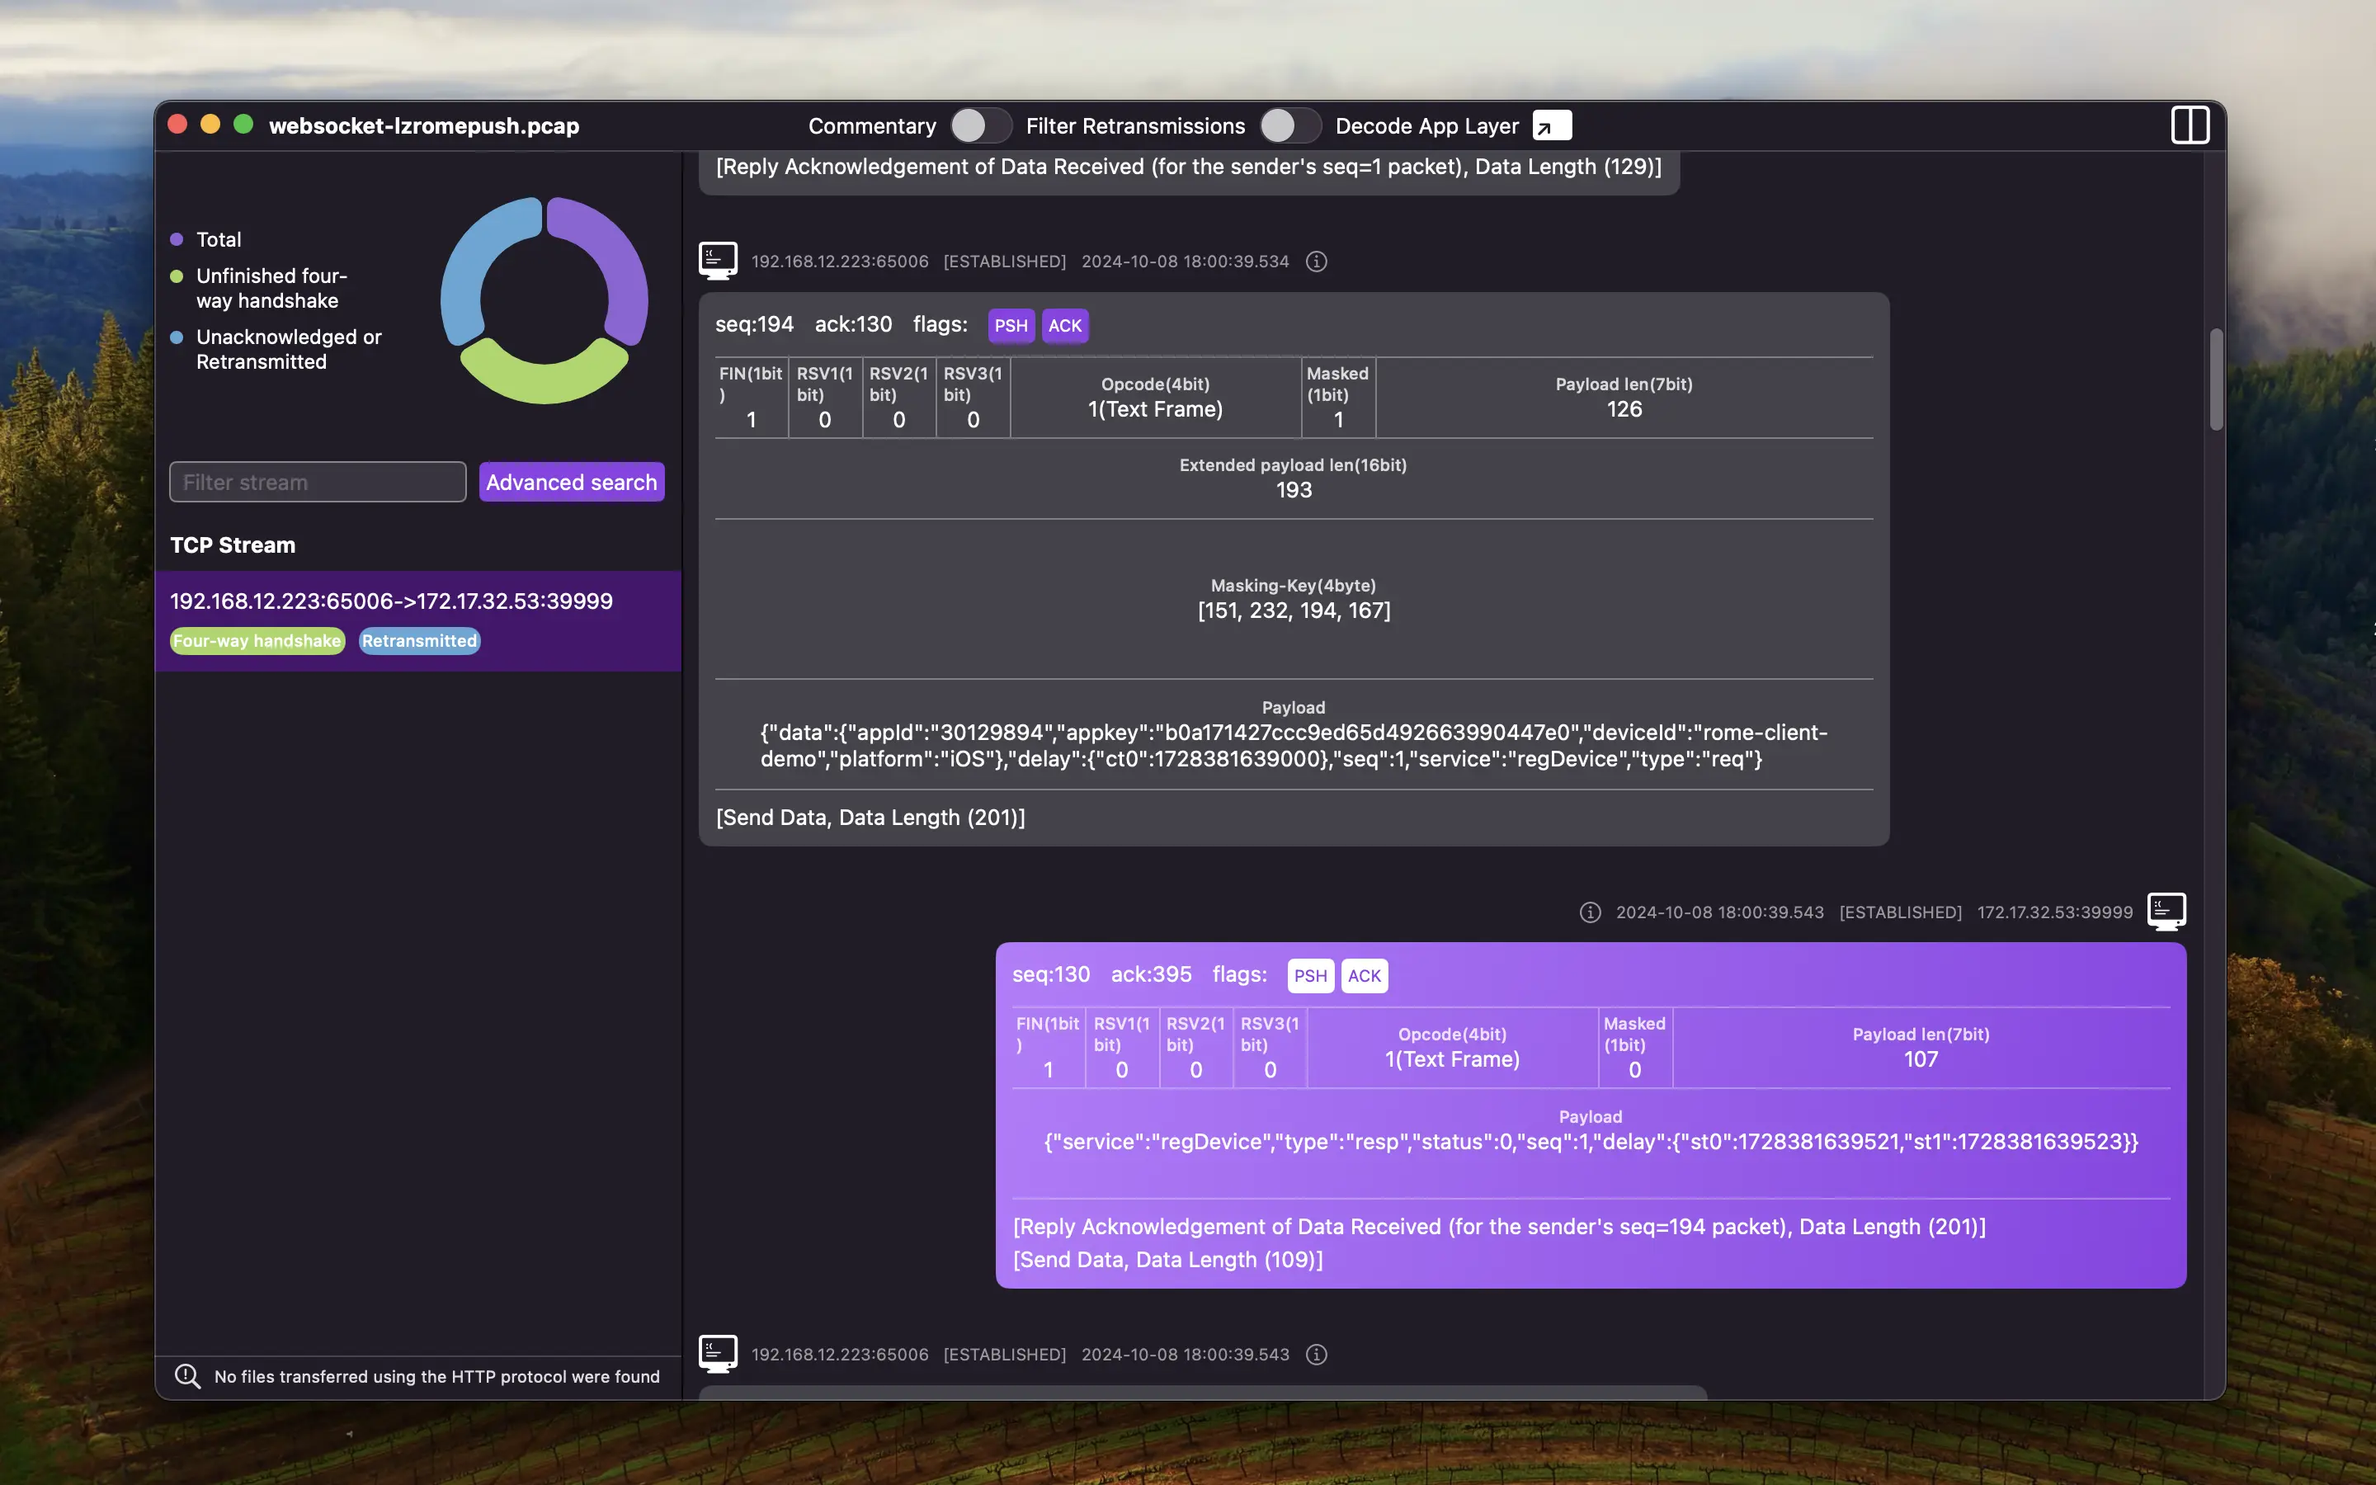The width and height of the screenshot is (2376, 1485).
Task: Click the seq:194 label
Action: pos(754,324)
